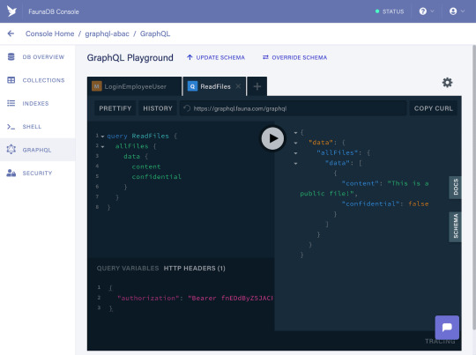Click the UPDATE SCHEMA button
The height and width of the screenshot is (355, 476).
point(216,57)
